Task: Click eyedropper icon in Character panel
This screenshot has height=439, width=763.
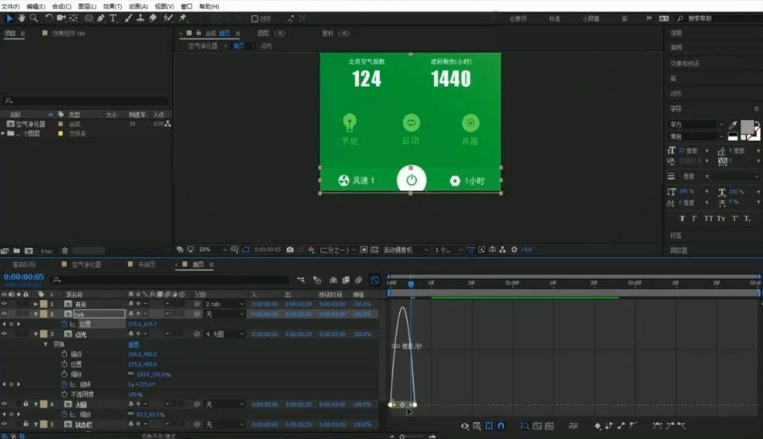Action: (733, 125)
